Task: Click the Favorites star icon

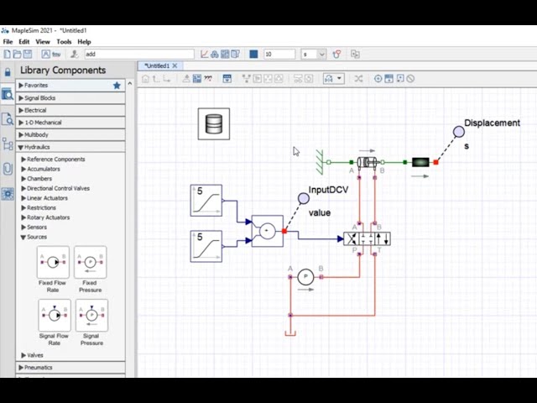Action: pos(117,86)
